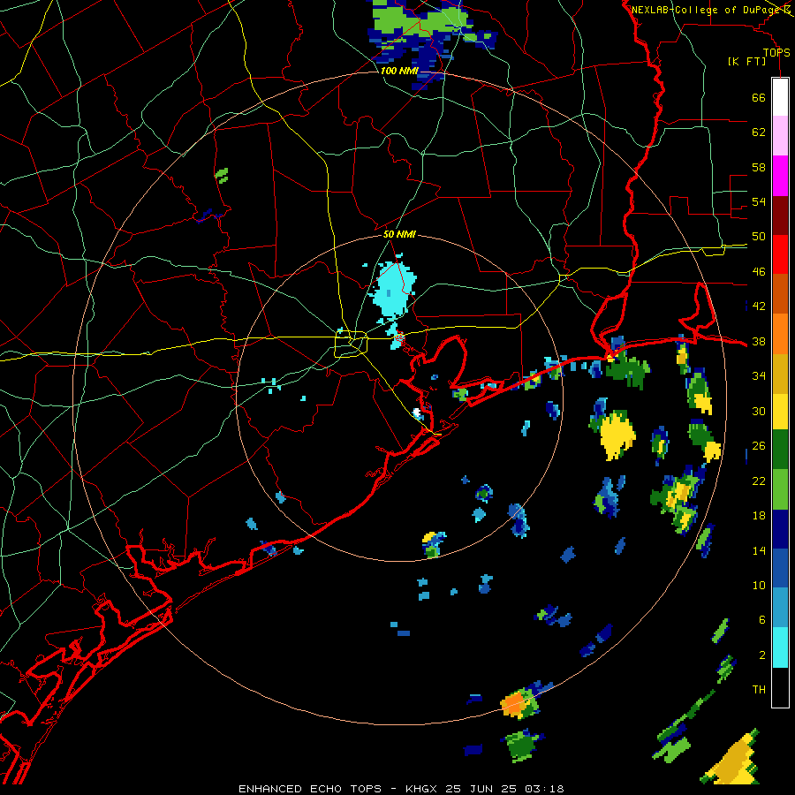This screenshot has height=795, width=795.
Task: Click the '58' scale label
Action: click(759, 167)
